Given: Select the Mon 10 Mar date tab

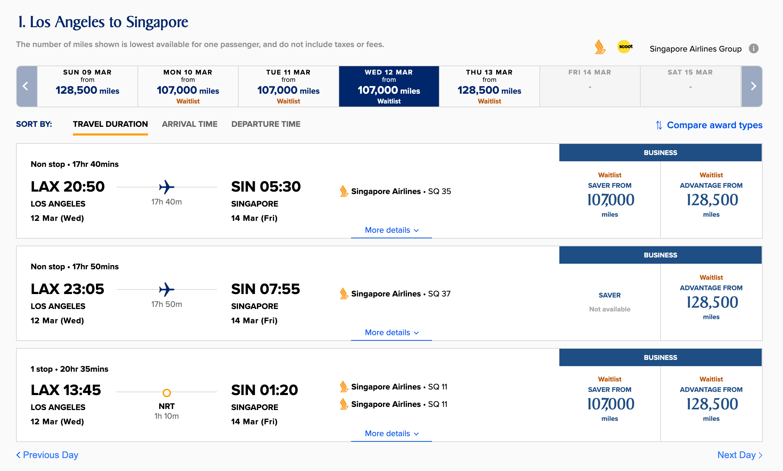Looking at the screenshot, I should (x=188, y=86).
